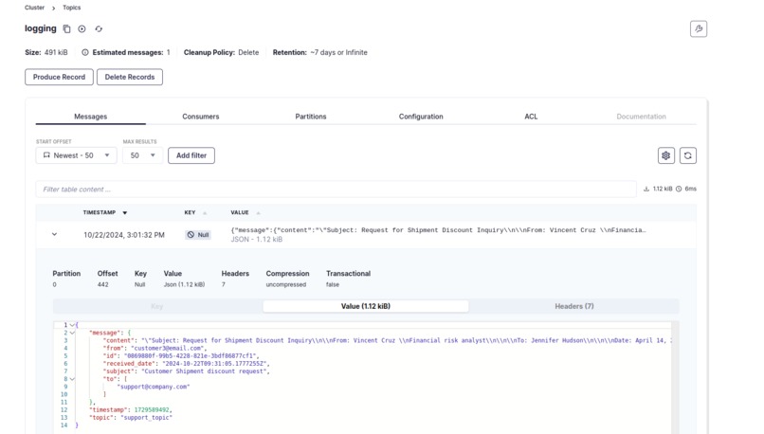Click "Customer Shipment discount request" subject value
Viewport: 764px width, 434px height.
(205, 371)
